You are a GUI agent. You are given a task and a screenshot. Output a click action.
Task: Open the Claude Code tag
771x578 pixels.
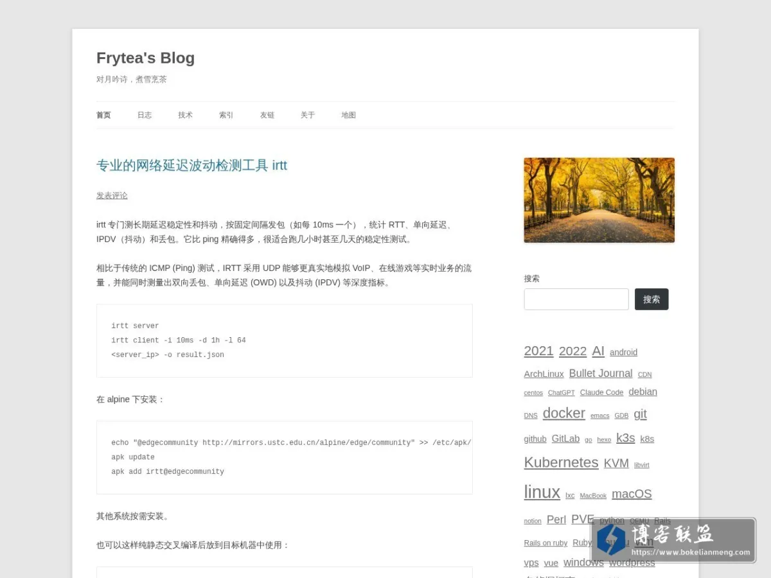[601, 392]
